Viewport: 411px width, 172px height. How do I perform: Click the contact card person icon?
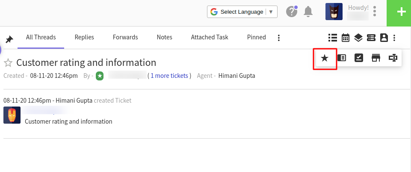(384, 38)
